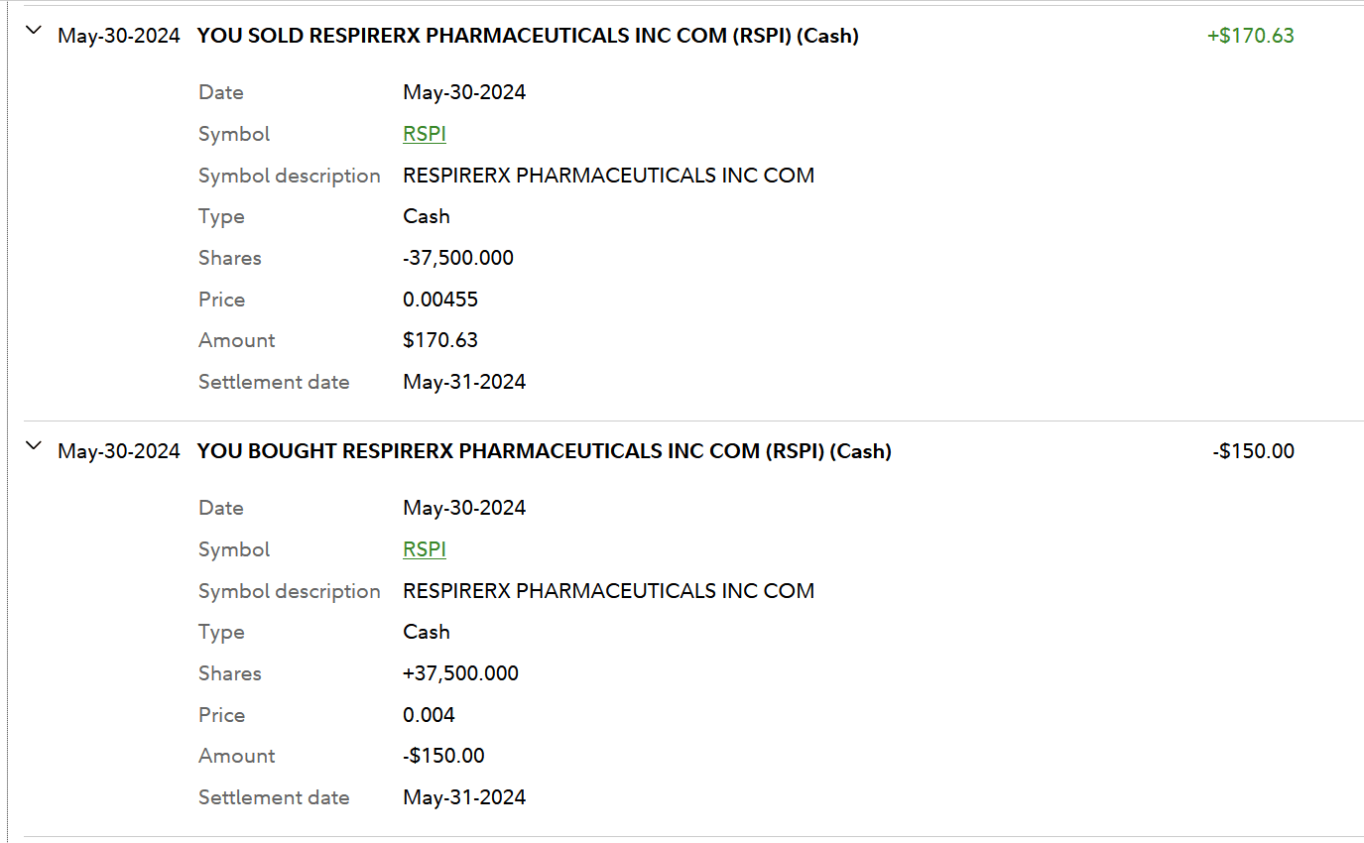The height and width of the screenshot is (843, 1364).
Task: Click the -$150.00 Amount detail value
Action: 443,756
